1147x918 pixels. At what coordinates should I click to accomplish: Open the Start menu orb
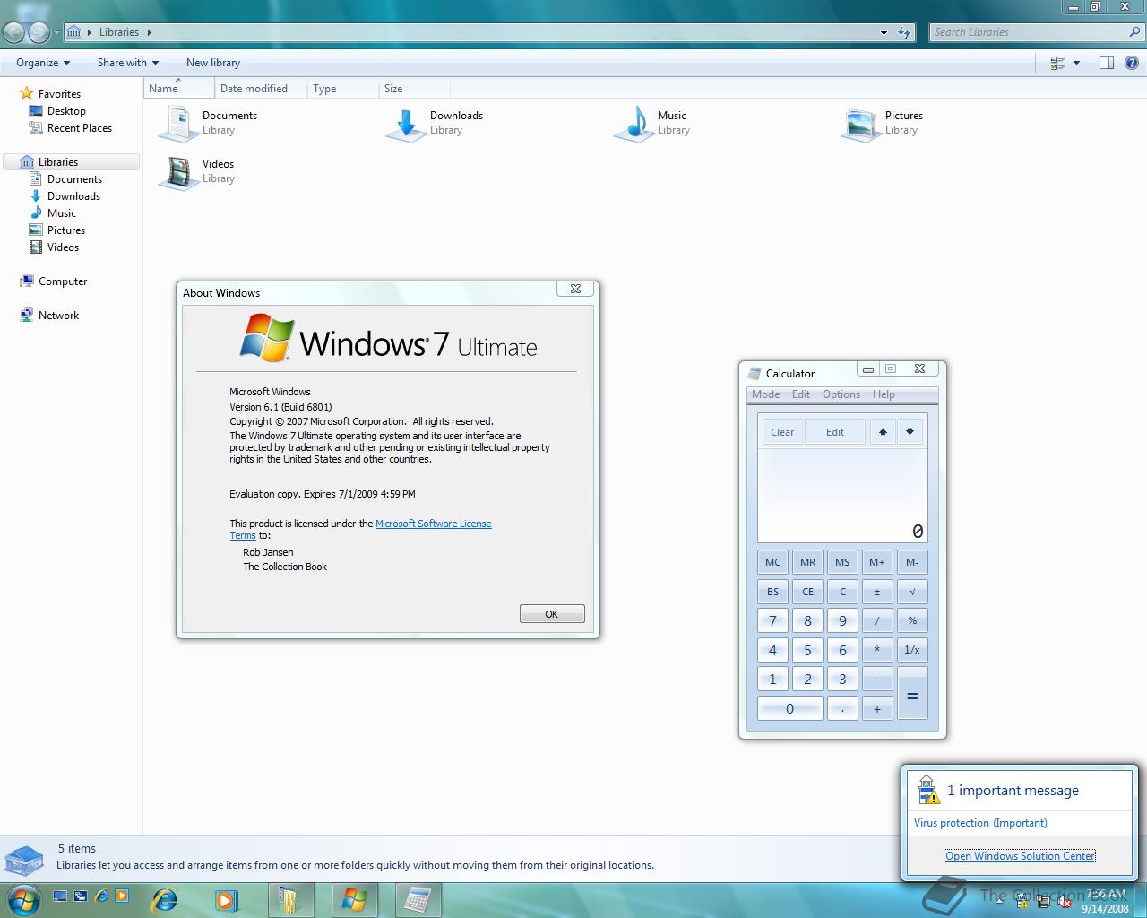(x=22, y=898)
